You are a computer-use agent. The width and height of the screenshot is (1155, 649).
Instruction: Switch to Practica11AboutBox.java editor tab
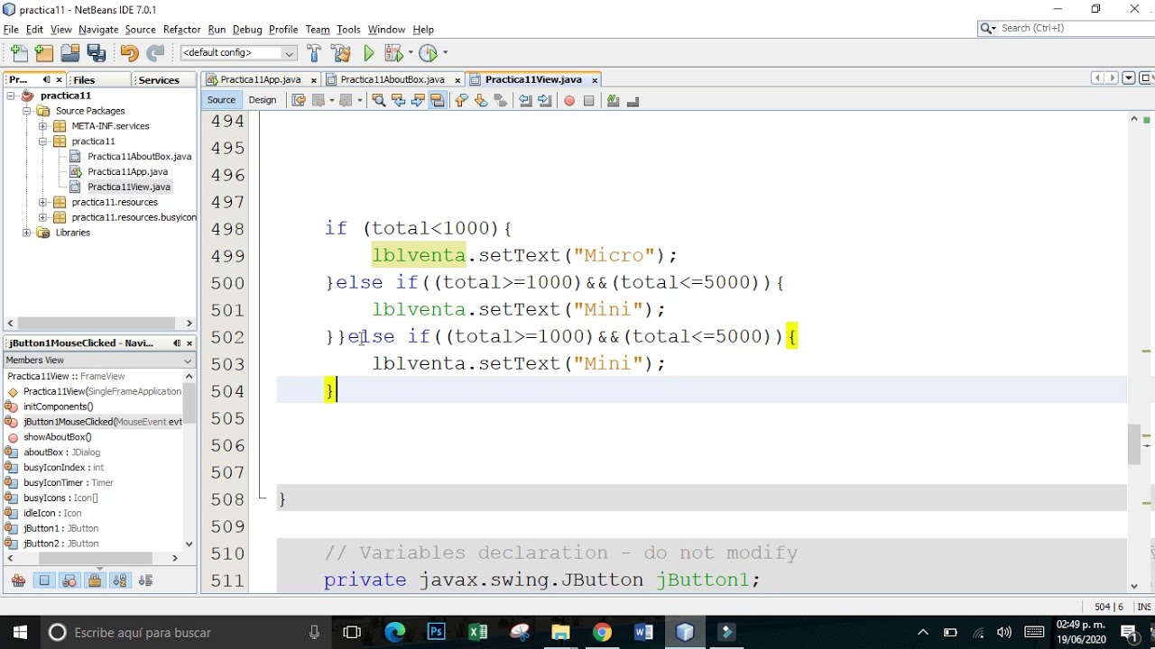(393, 79)
